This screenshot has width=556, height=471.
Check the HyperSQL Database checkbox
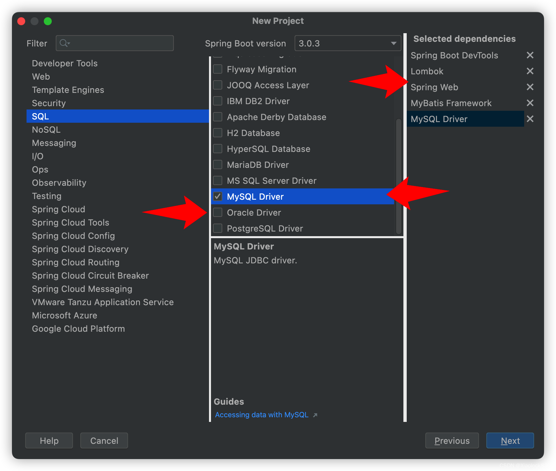[x=218, y=149]
